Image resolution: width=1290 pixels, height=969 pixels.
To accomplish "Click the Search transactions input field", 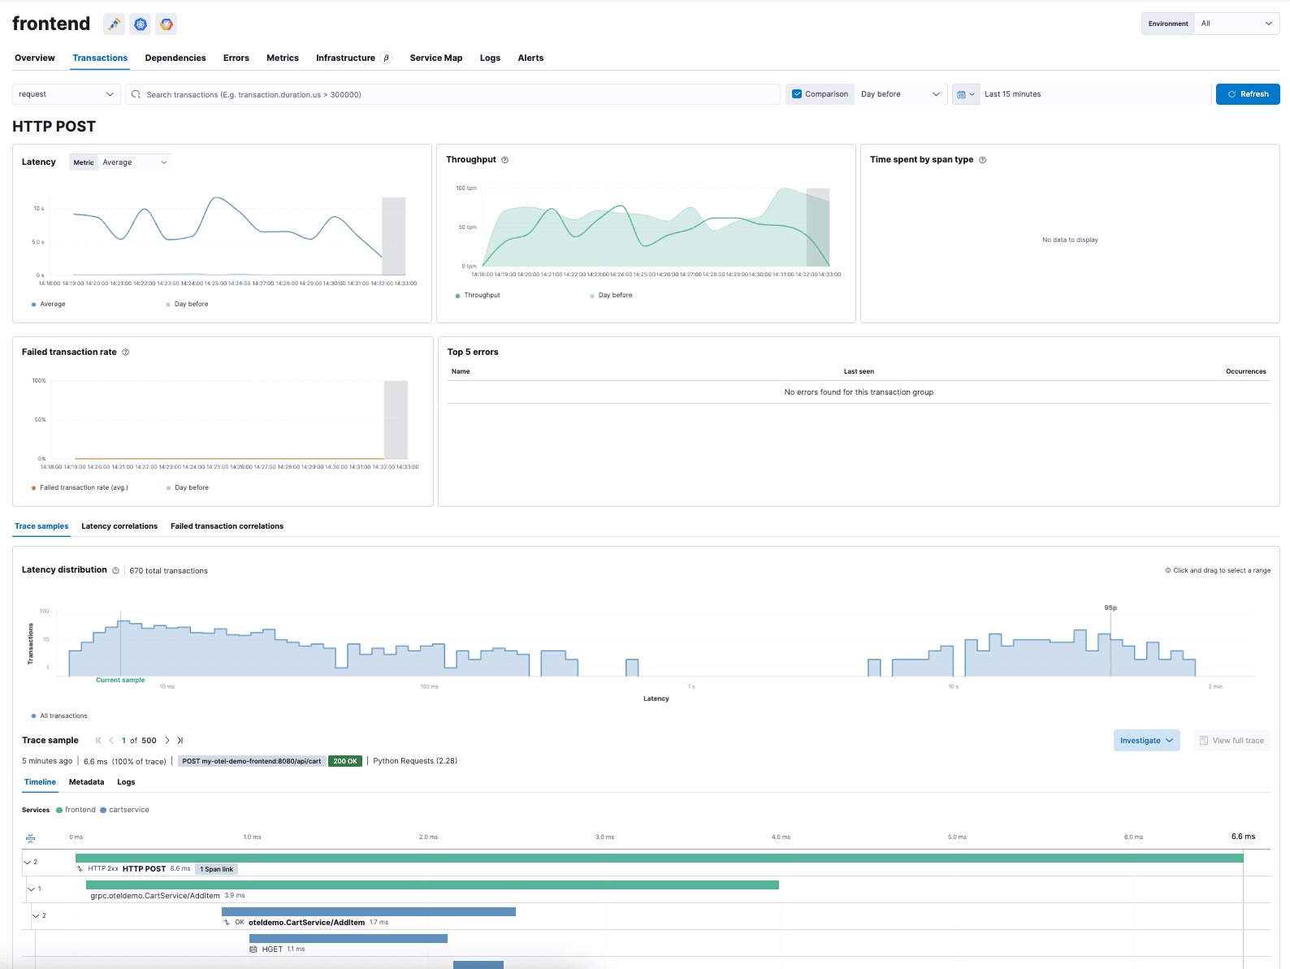I will pos(455,94).
